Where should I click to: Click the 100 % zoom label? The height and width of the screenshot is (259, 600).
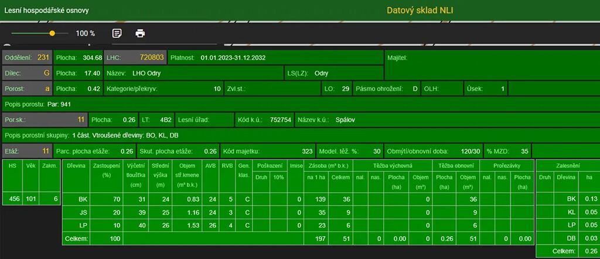point(85,33)
